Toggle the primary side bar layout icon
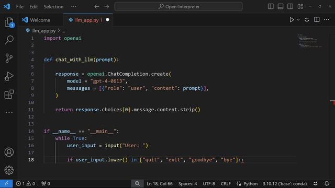Screen dimensions: 335x188 (x=271, y=6)
